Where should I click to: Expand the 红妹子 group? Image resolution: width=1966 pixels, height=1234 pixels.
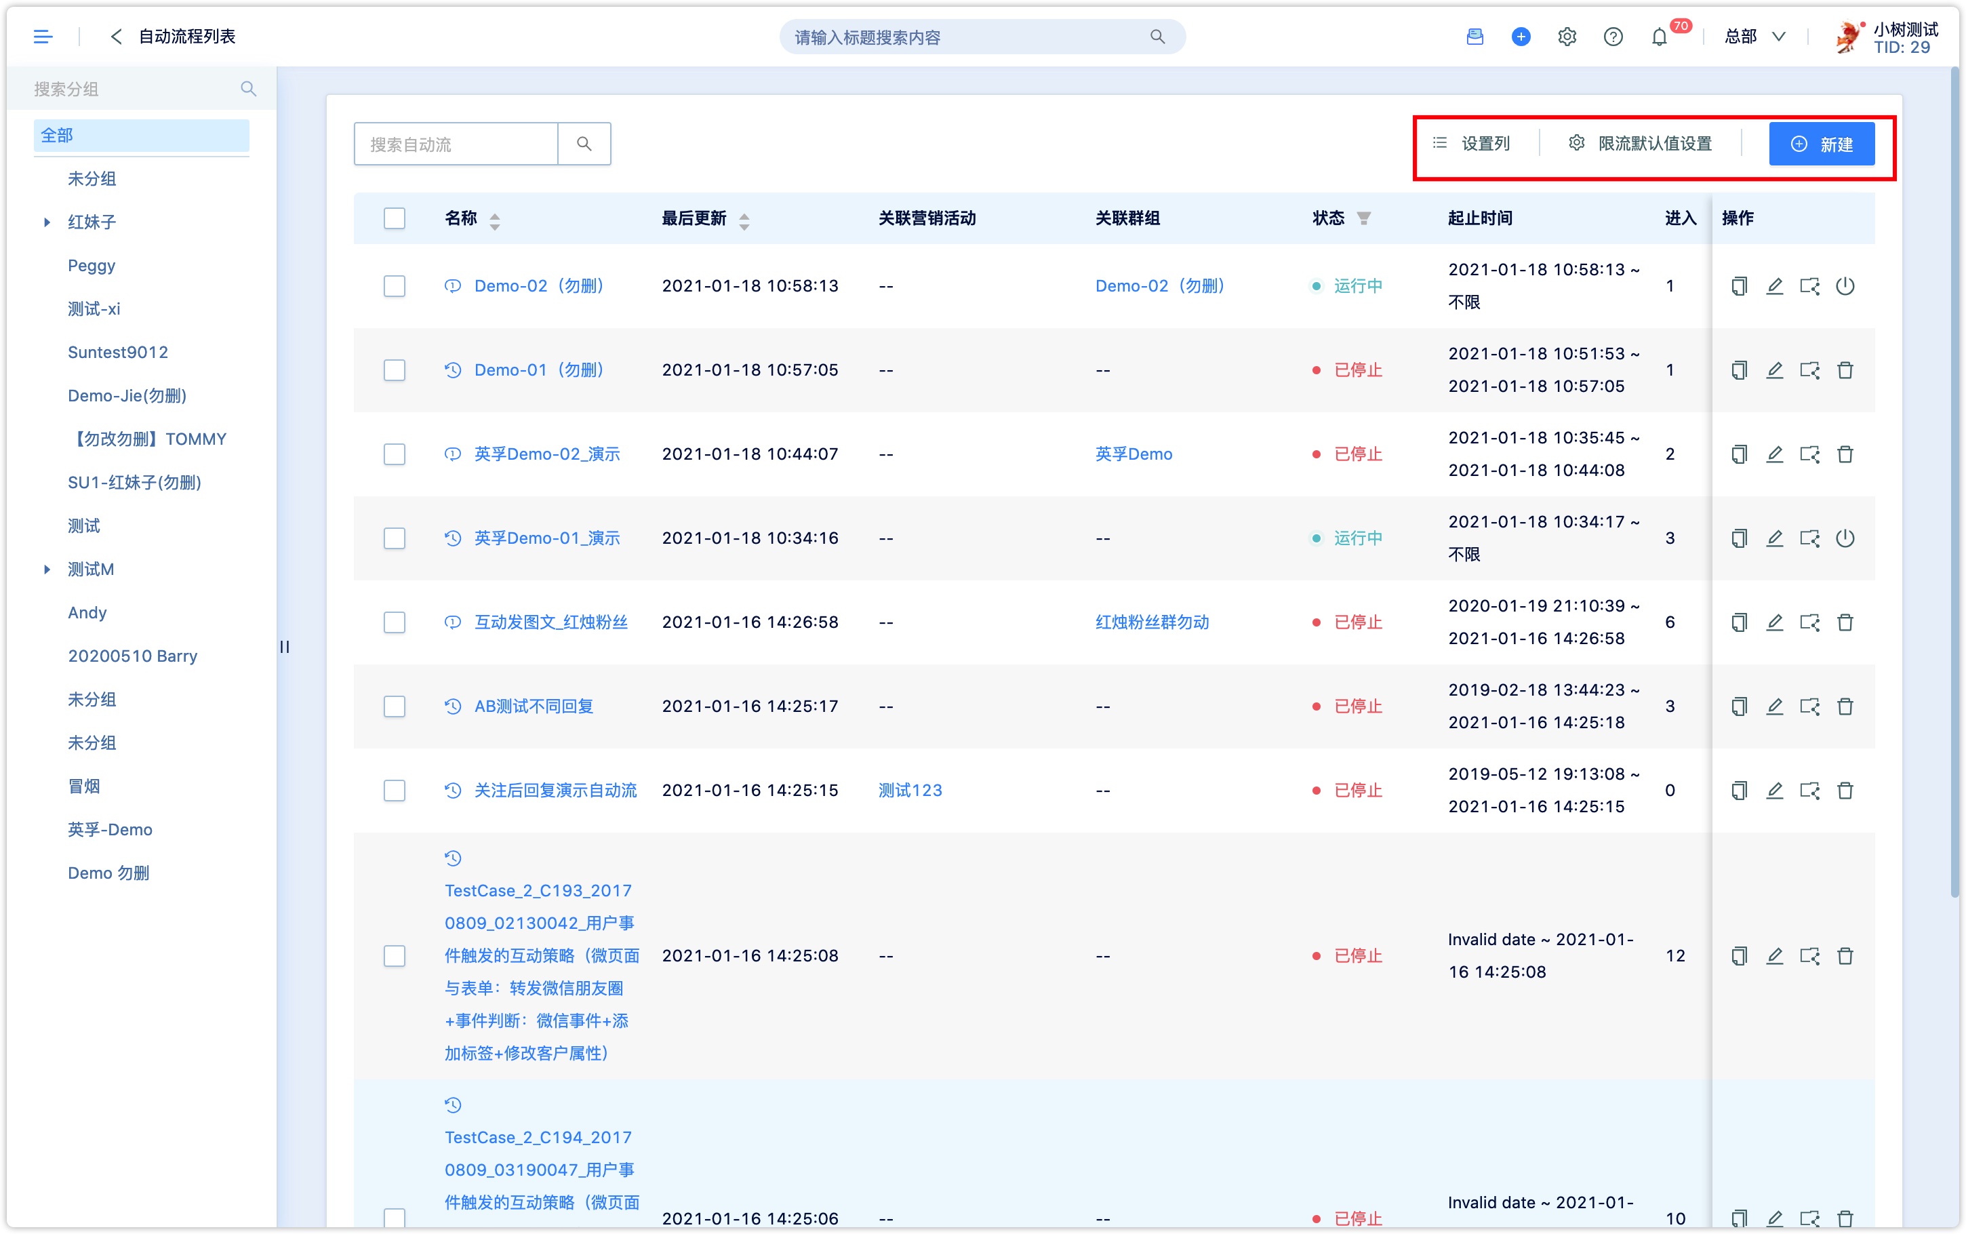47,222
